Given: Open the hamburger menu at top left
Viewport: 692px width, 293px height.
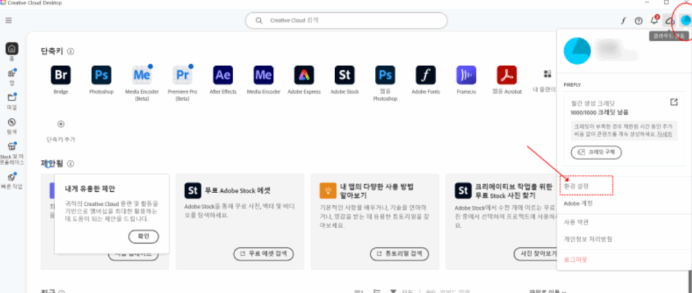Looking at the screenshot, I should 8,20.
